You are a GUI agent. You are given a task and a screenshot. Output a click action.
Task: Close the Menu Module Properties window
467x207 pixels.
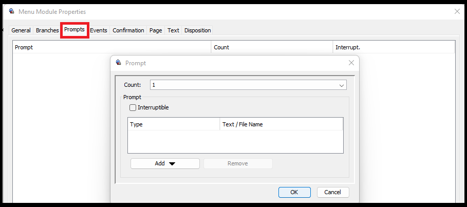(457, 12)
